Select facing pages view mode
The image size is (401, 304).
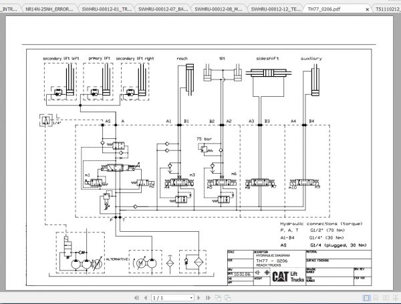tap(386, 298)
